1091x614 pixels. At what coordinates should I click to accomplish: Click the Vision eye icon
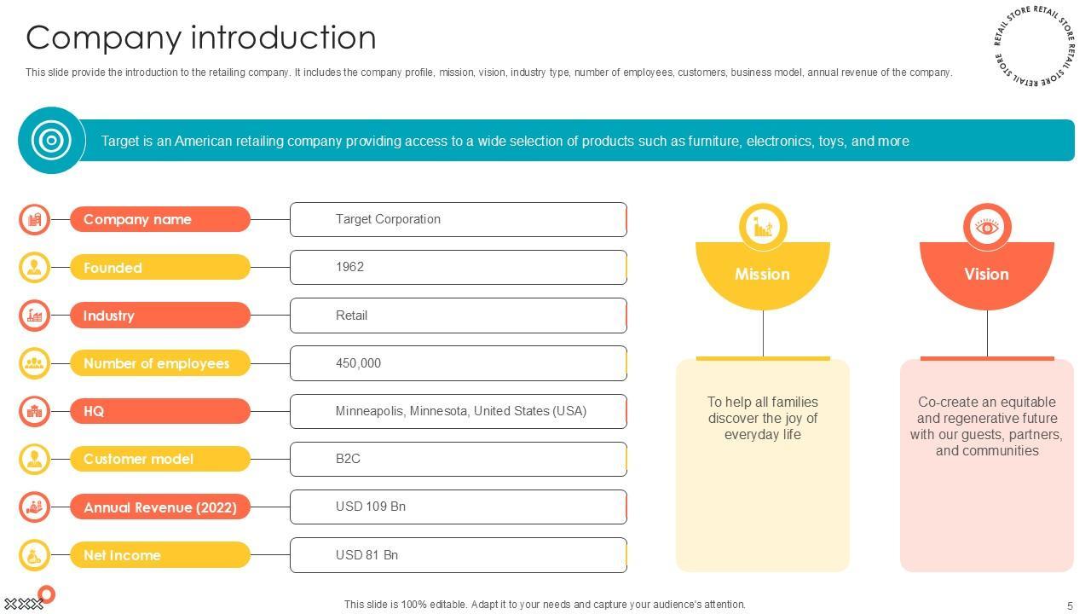[x=987, y=227]
